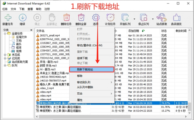The width and height of the screenshot is (194, 120).
Task: Open the Tasks (任务) menu
Action: pyautogui.click(x=5, y=9)
